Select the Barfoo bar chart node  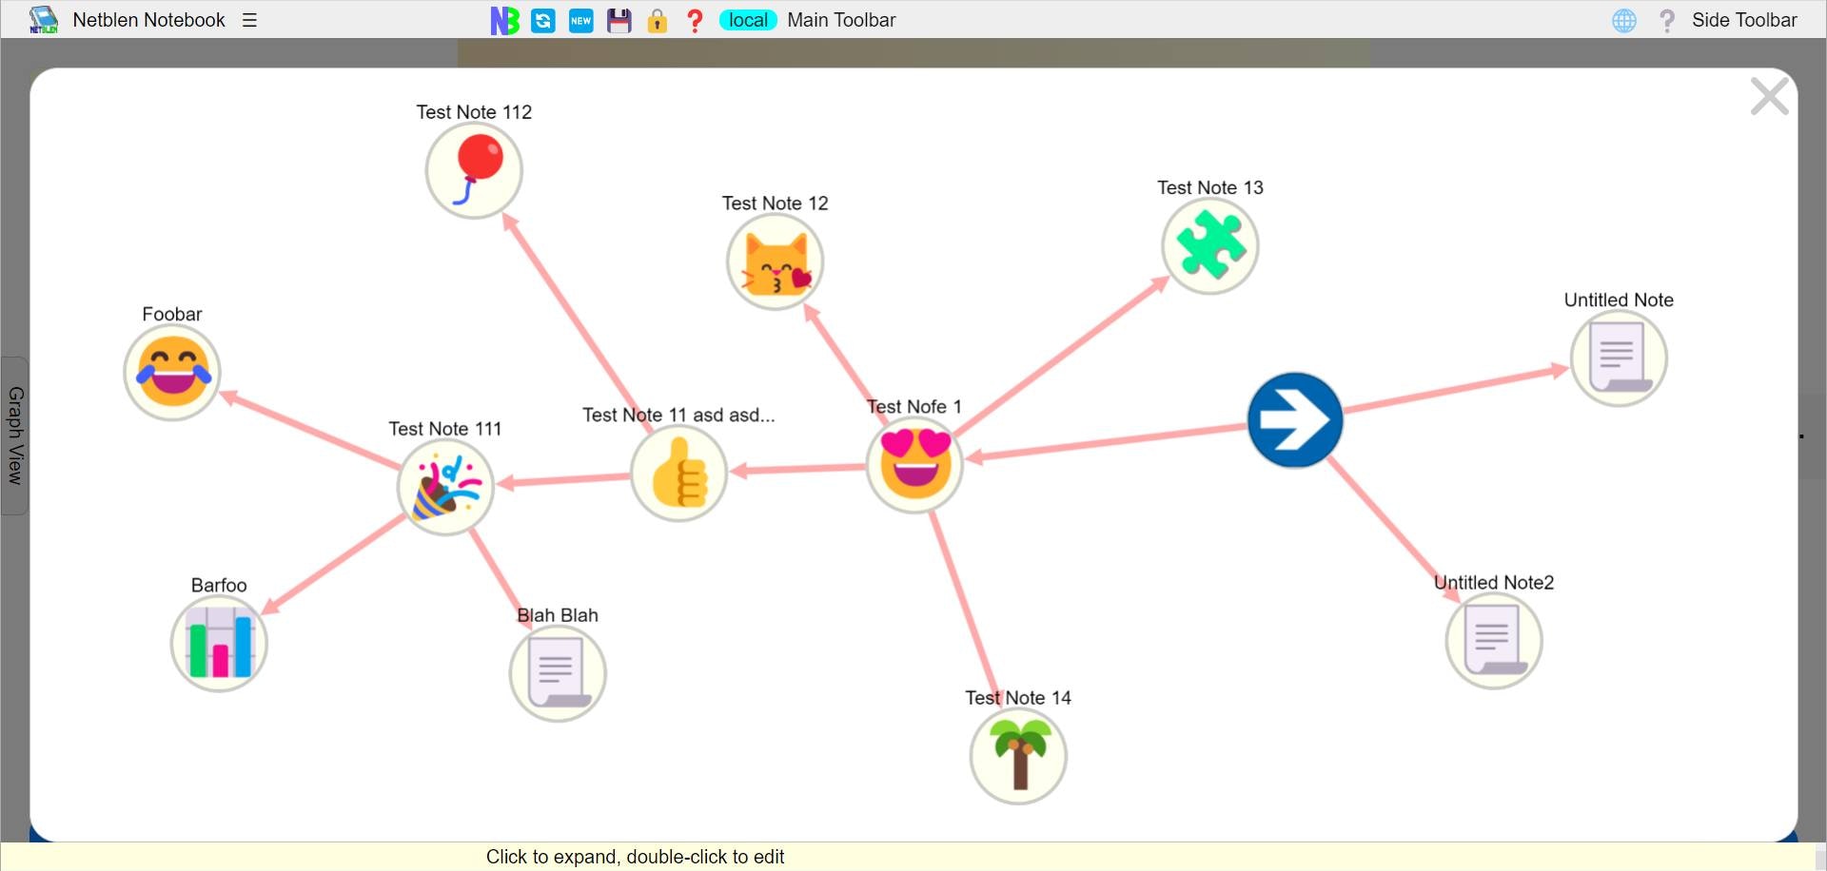click(219, 643)
